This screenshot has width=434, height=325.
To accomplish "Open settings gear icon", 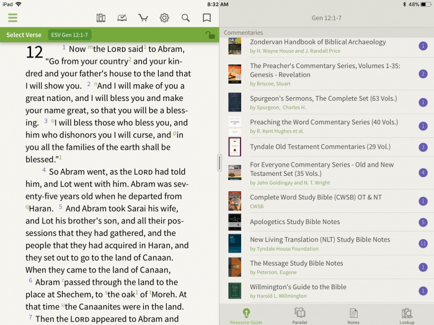I will pos(164,18).
